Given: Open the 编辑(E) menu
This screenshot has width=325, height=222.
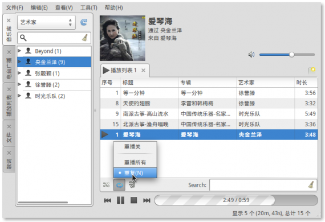Looking at the screenshot, I should coord(39,8).
